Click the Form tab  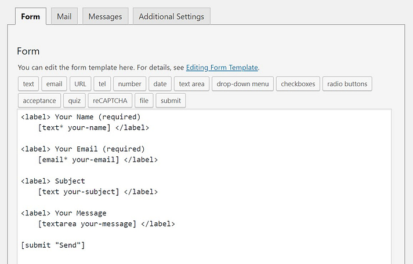30,16
